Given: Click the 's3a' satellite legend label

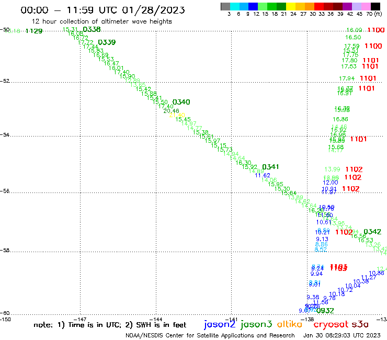Looking at the screenshot, I should click(x=360, y=324).
